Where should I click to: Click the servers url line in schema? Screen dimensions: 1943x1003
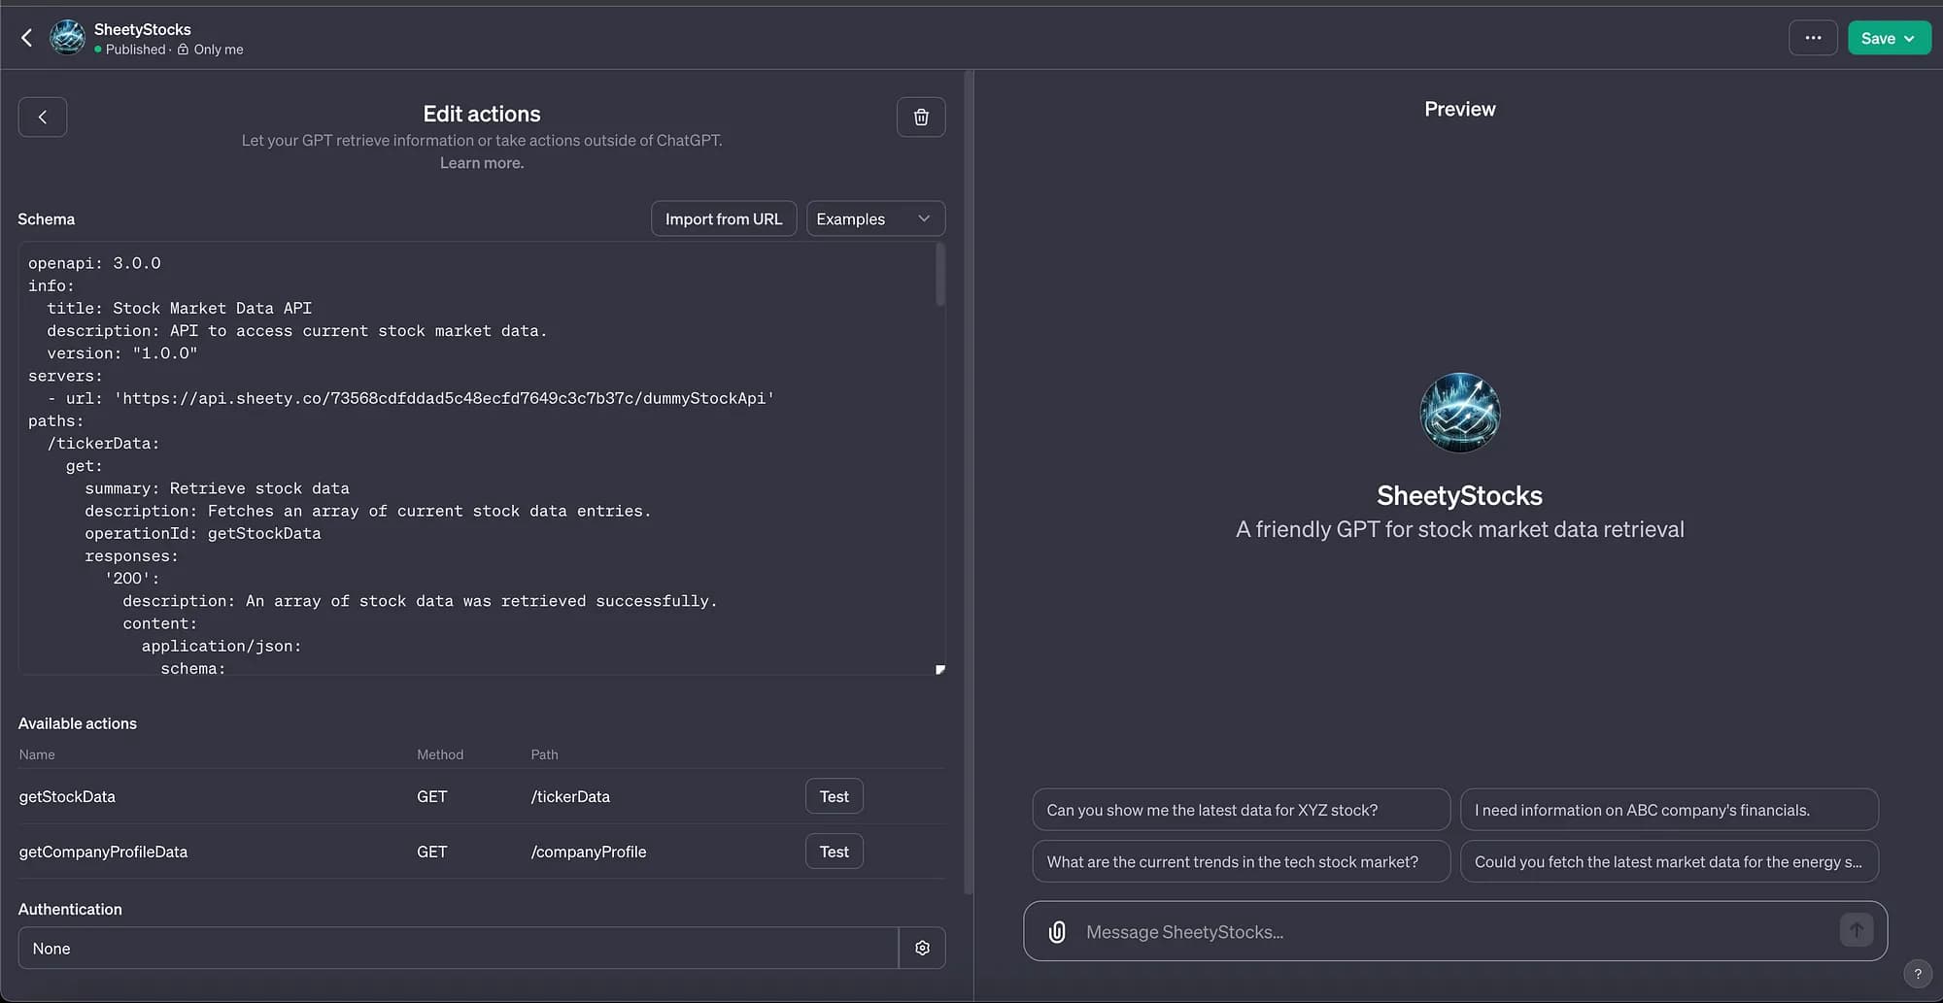coord(410,398)
